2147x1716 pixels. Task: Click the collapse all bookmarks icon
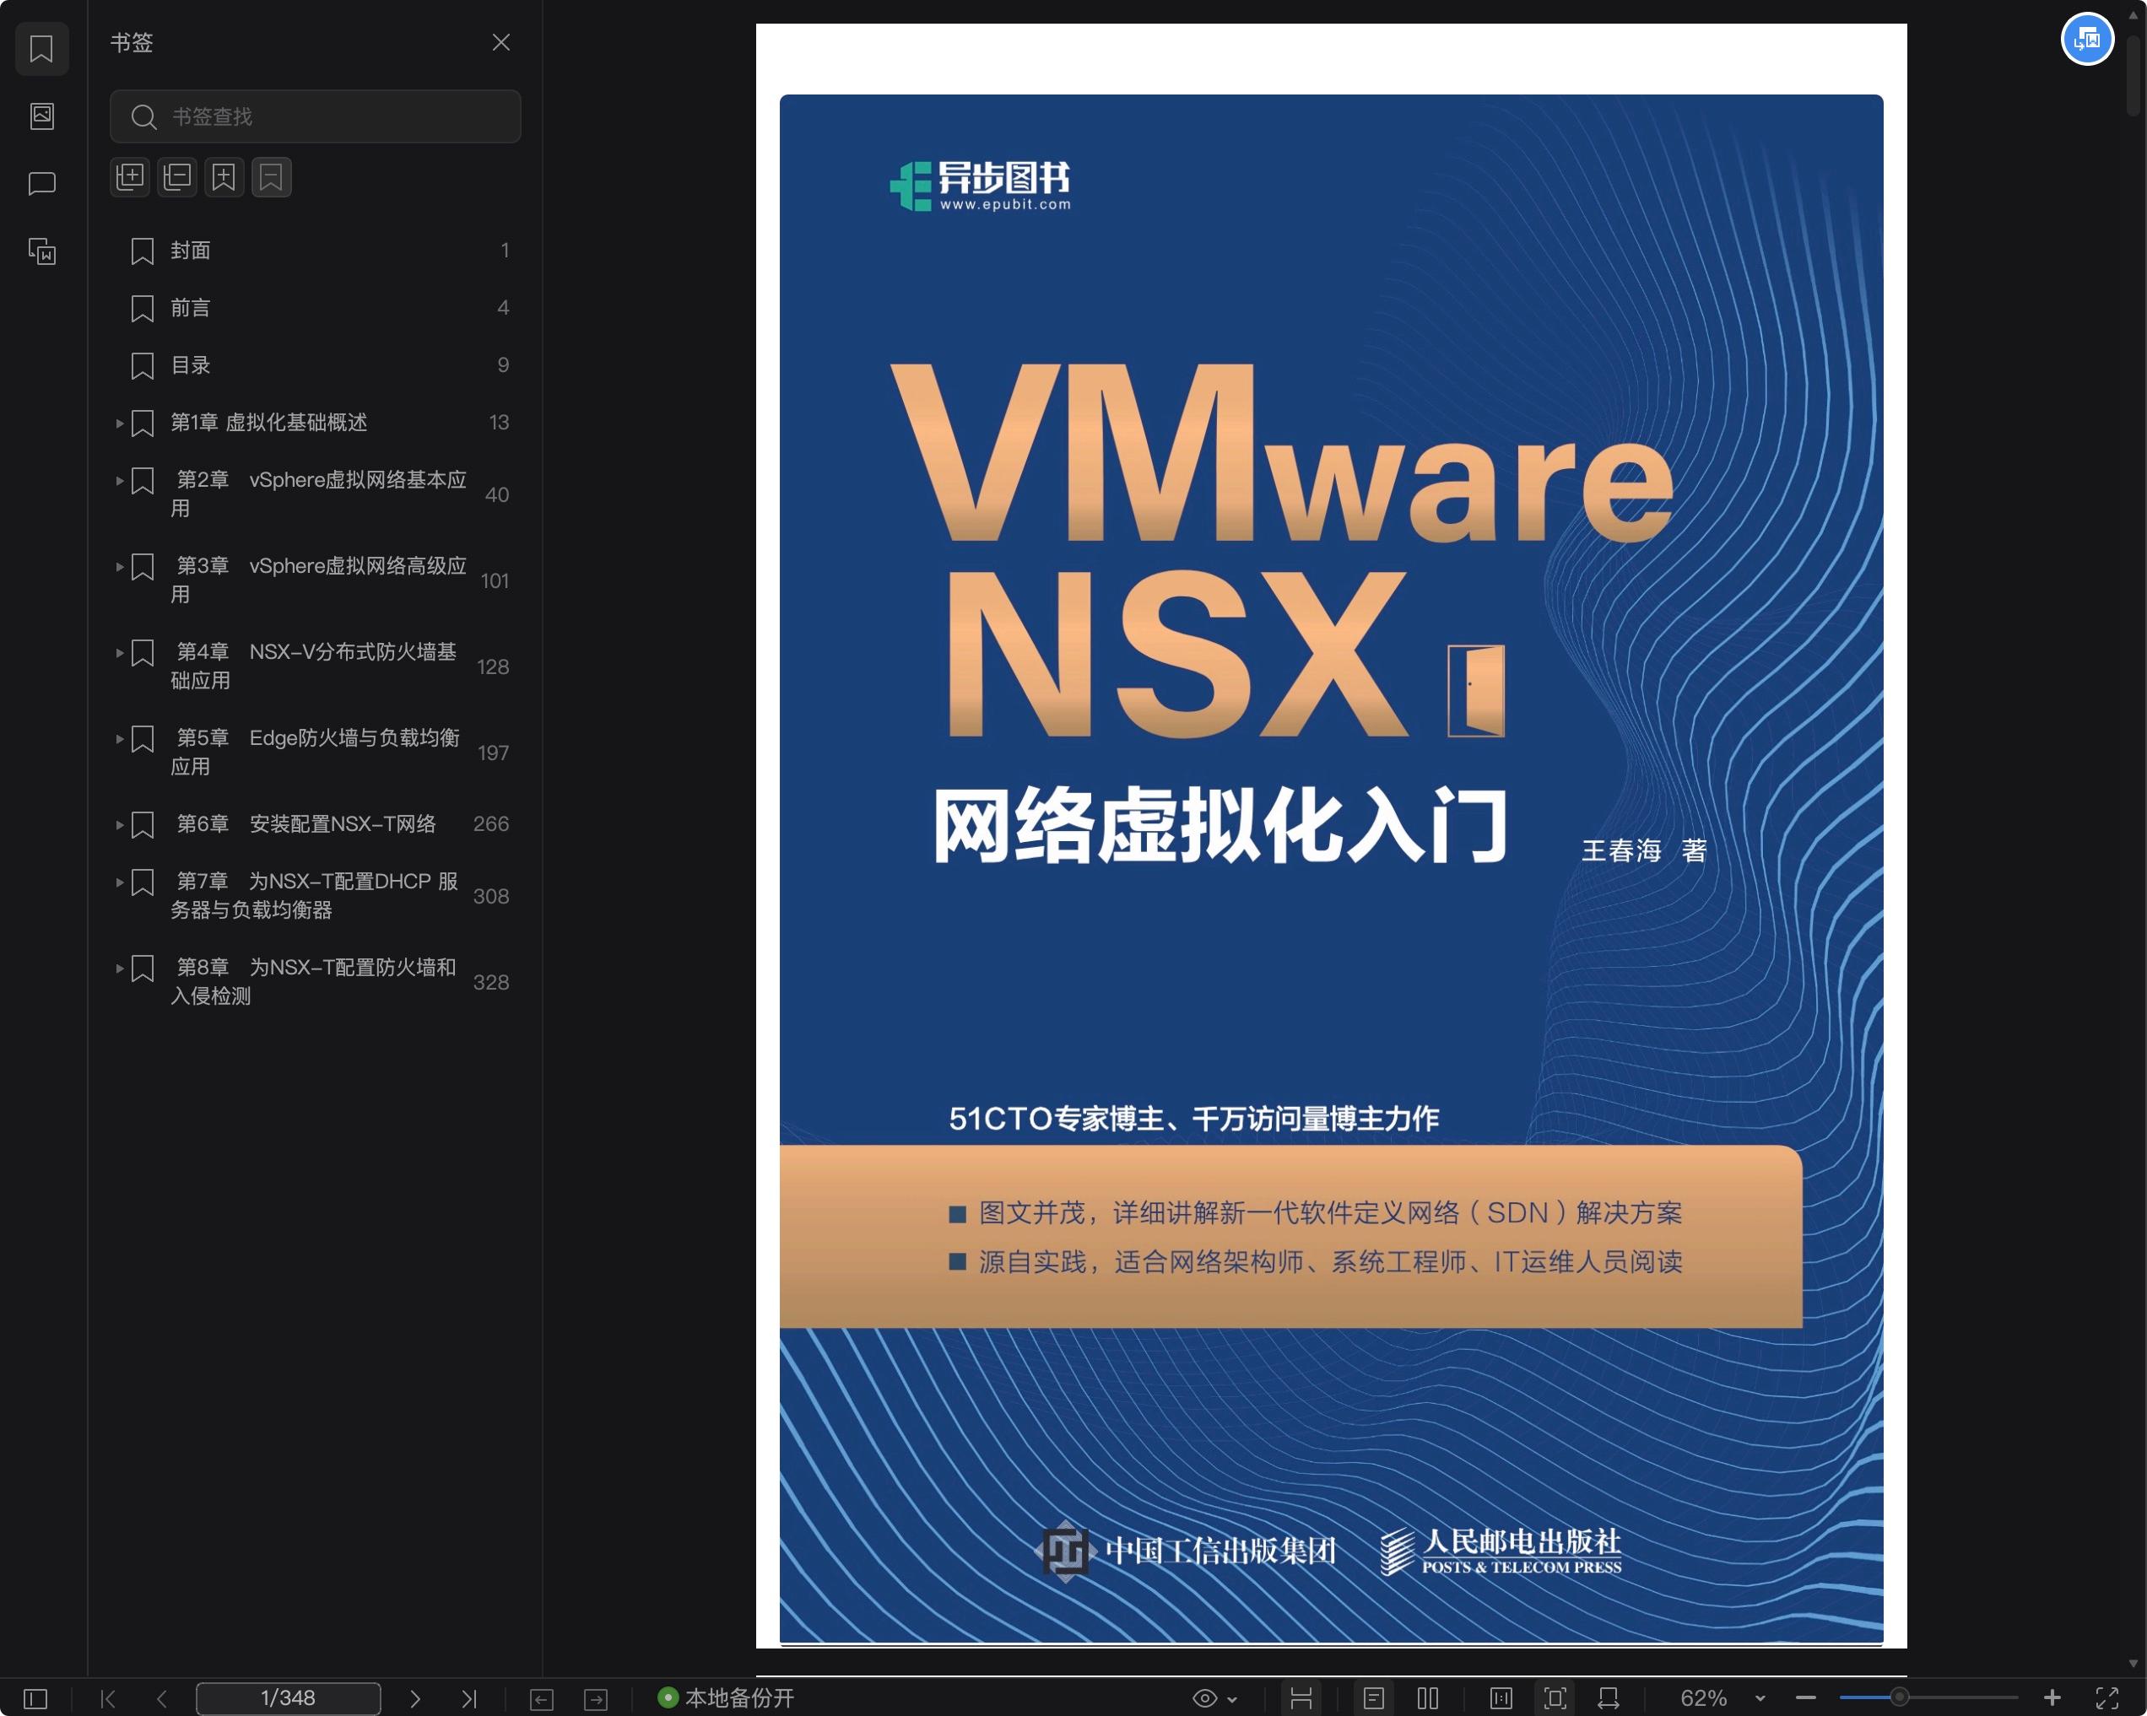[177, 177]
